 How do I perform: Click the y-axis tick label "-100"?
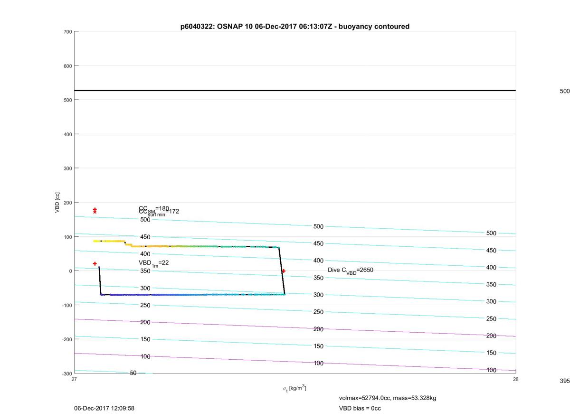pos(66,305)
